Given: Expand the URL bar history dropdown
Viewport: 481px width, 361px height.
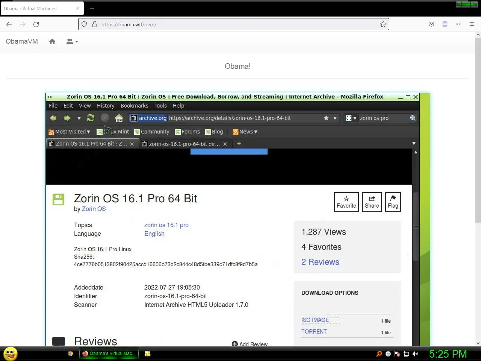Looking at the screenshot, I should point(335,118).
